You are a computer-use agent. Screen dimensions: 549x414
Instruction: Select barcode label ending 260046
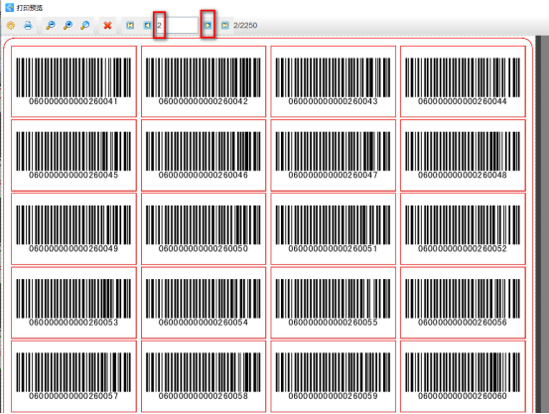(204, 155)
